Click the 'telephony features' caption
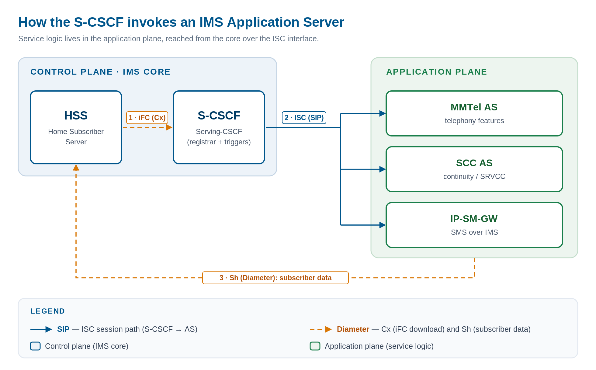The width and height of the screenshot is (596, 370). click(x=474, y=121)
